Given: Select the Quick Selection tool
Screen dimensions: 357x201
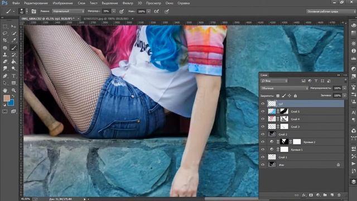Looking at the screenshot, I should point(13,33).
